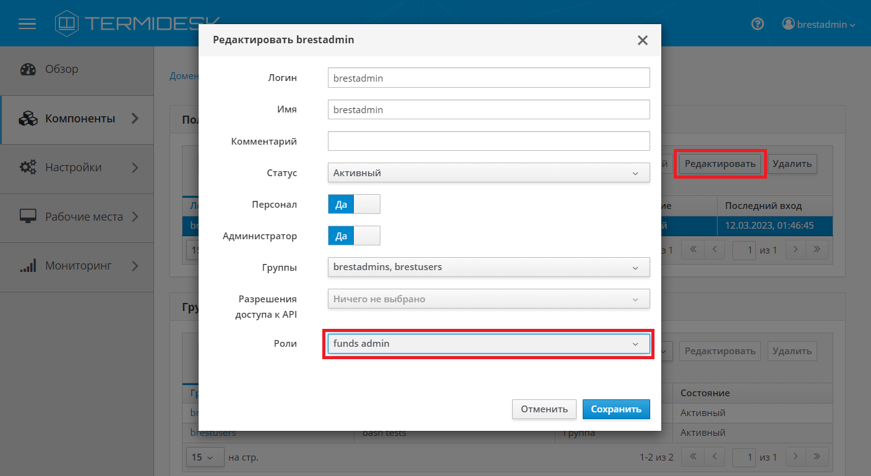Viewport: 871px width, 476px height.
Task: Open the help question mark icon
Action: point(757,24)
